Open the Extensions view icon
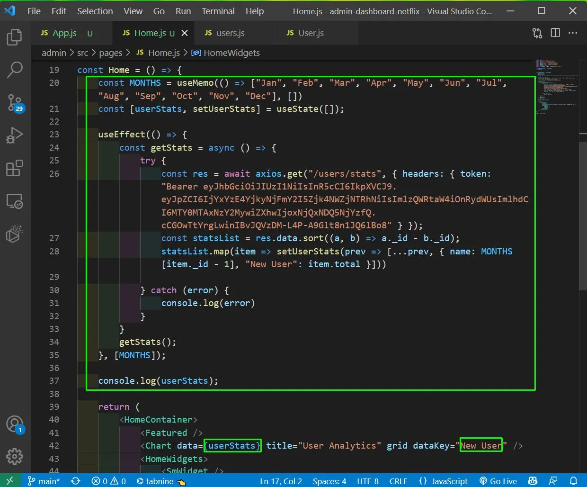587x487 pixels. (x=14, y=168)
